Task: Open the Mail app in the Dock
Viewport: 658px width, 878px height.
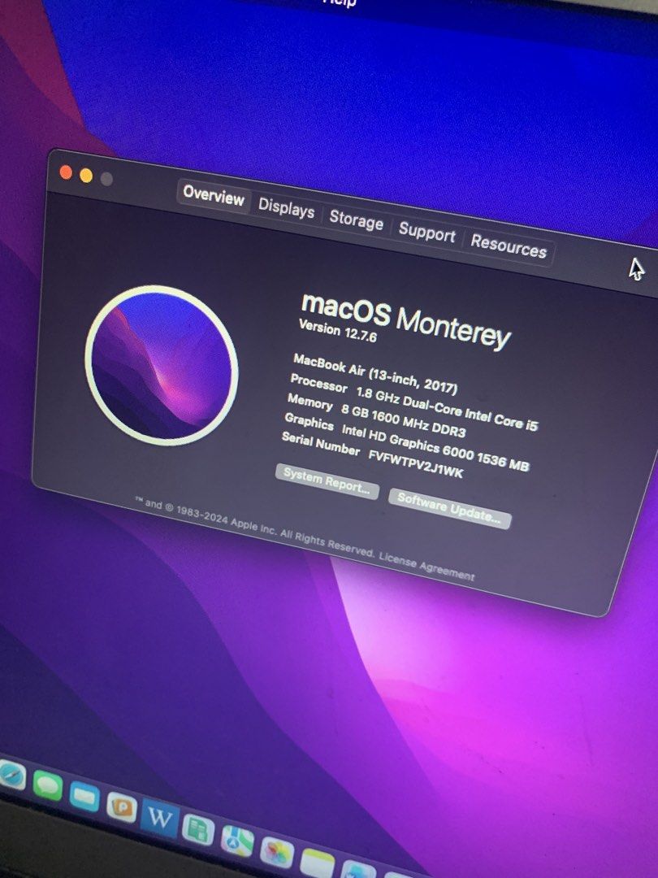Action: point(85,798)
